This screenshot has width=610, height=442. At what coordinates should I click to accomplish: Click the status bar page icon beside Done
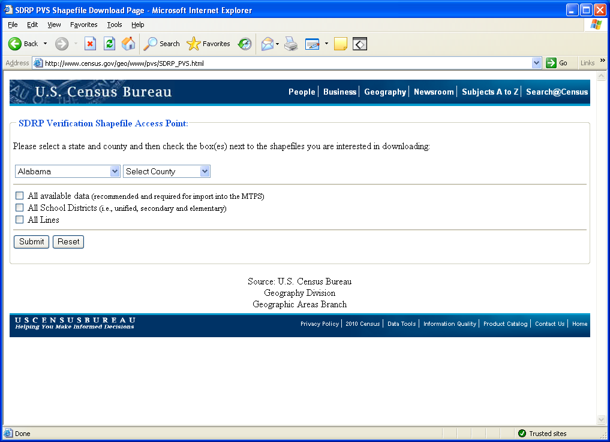point(8,434)
